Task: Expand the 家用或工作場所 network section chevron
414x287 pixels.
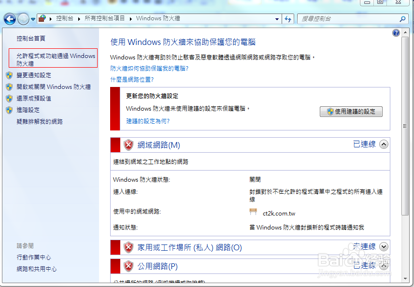Action: [x=384, y=247]
